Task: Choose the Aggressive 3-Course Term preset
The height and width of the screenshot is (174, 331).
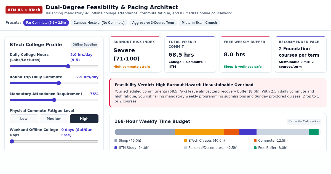Action: point(153,23)
